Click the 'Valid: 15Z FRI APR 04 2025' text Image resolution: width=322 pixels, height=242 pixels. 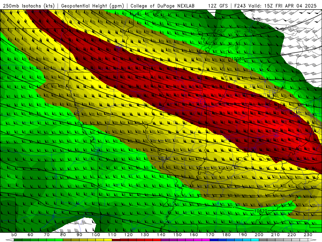(283, 6)
